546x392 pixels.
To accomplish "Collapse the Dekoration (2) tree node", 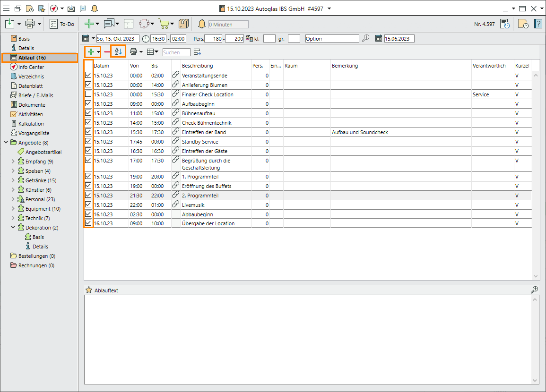I will pos(13,228).
